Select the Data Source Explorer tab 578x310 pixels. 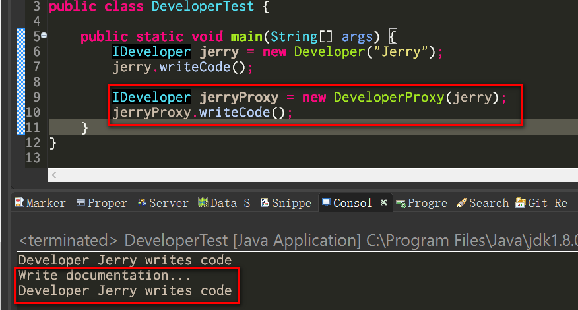point(224,202)
